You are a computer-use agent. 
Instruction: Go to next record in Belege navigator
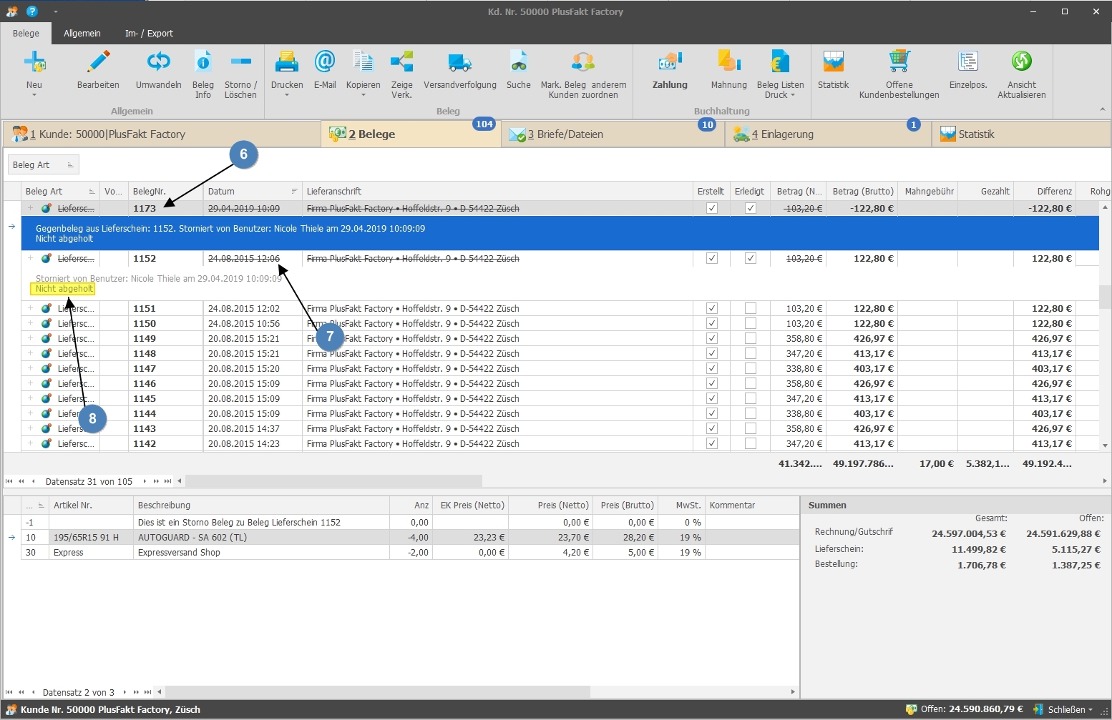tap(145, 481)
